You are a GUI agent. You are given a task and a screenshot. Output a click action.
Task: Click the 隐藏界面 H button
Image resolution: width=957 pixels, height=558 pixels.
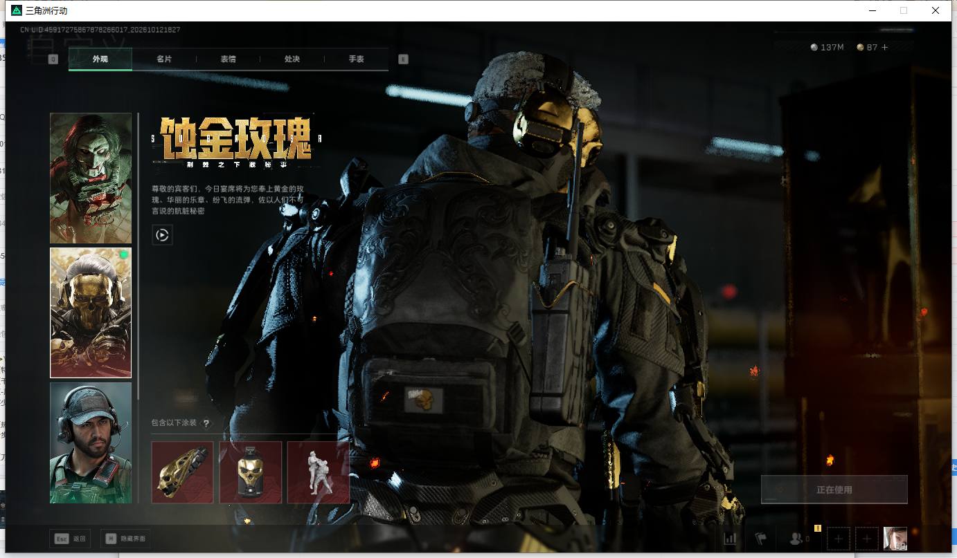tap(125, 538)
